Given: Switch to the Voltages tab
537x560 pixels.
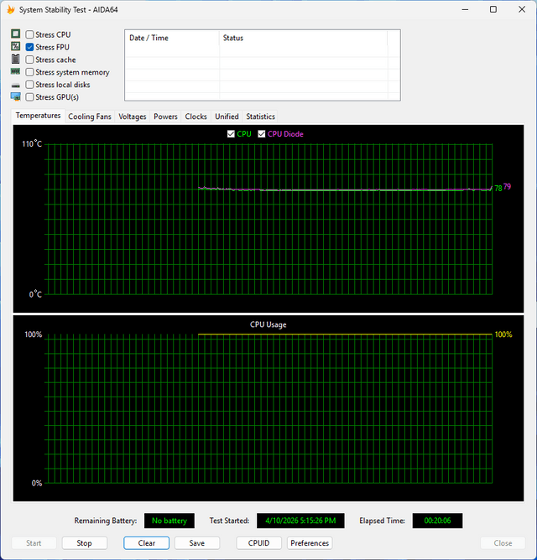Looking at the screenshot, I should (133, 117).
